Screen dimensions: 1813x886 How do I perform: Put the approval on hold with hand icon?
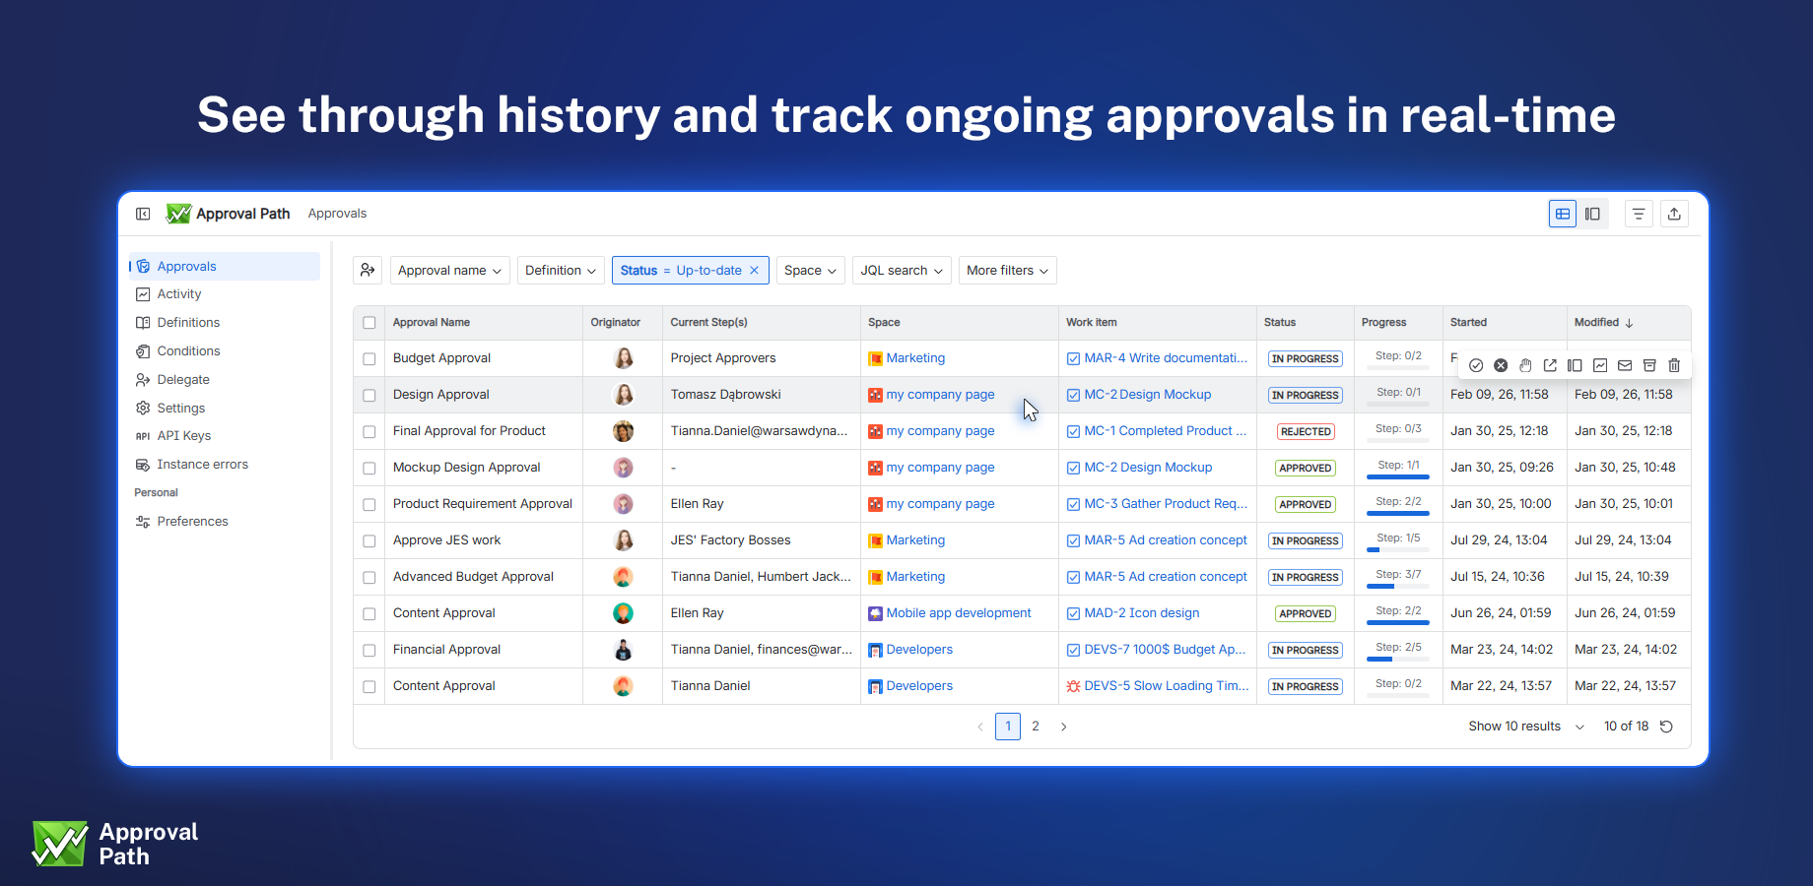1525,365
